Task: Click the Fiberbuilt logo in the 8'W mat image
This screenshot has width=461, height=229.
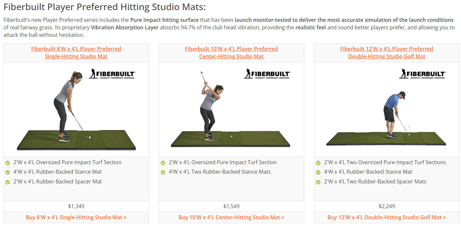Action: pyautogui.click(x=112, y=74)
